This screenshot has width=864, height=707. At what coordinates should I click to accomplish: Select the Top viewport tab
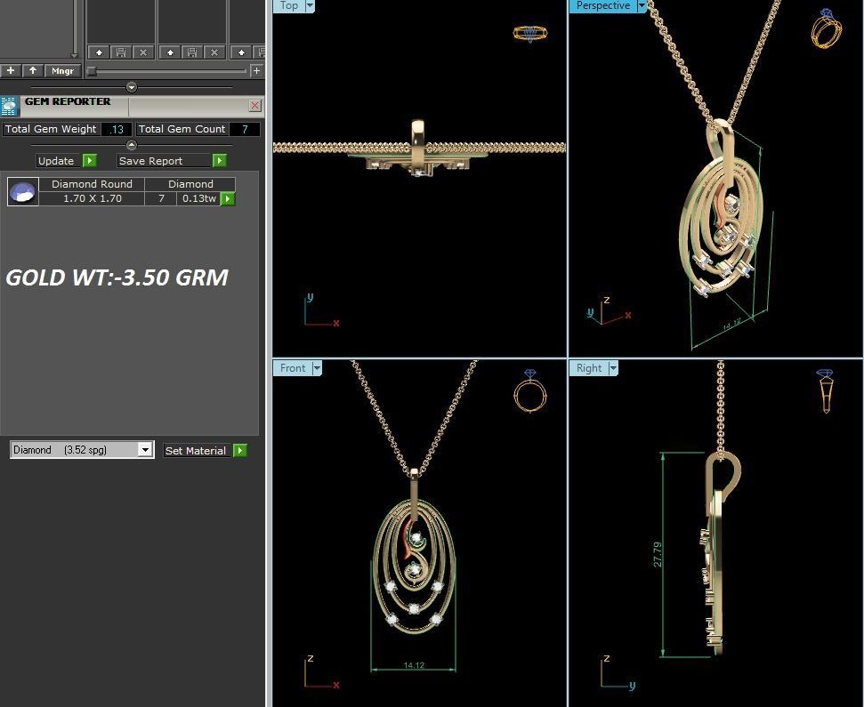288,5
